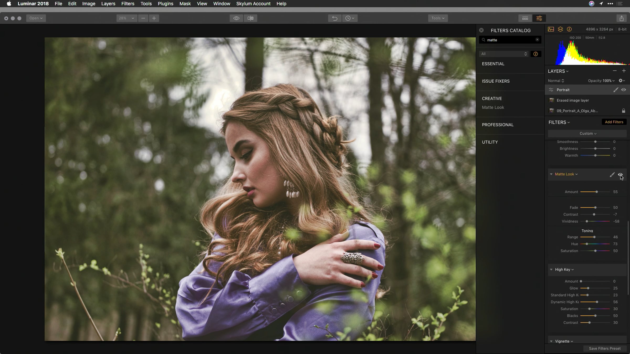Open the layers stack icon above histogram
630x354 pixels.
coord(560,29)
